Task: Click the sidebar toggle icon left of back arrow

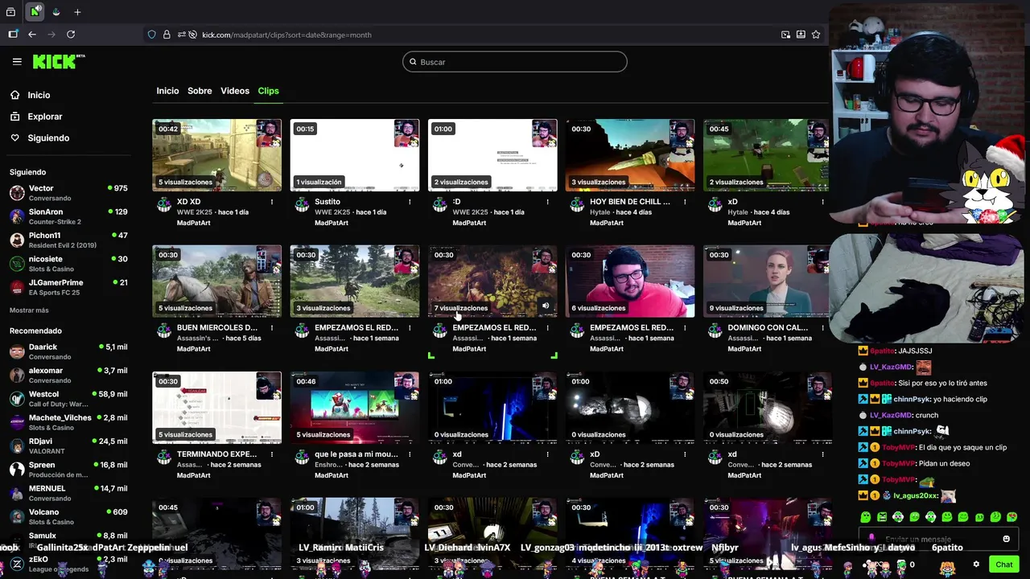Action: click(x=13, y=35)
